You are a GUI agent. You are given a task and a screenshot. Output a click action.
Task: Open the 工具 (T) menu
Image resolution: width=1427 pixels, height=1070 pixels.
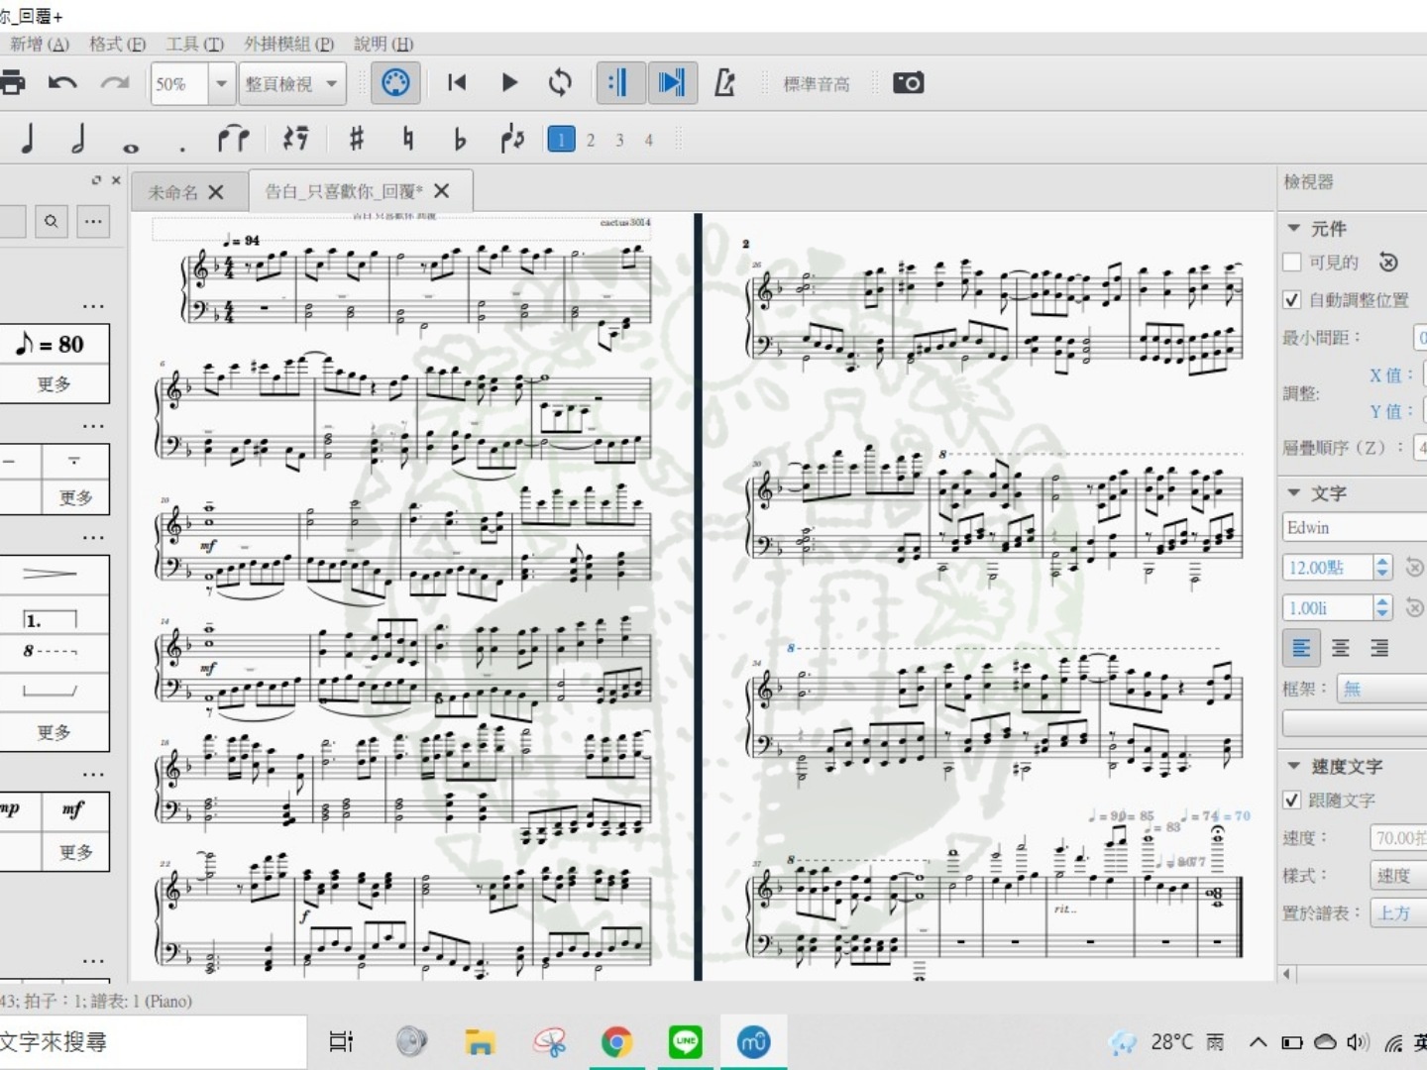(194, 44)
